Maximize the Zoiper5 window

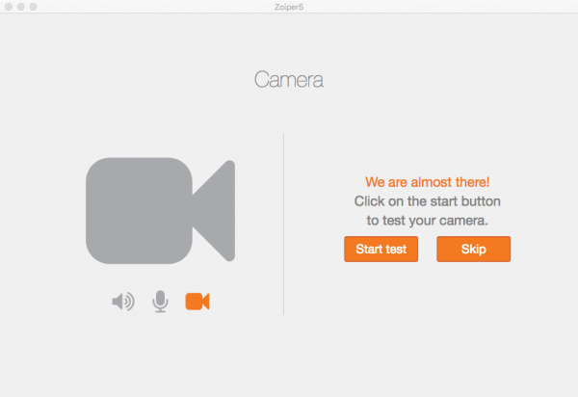coord(33,7)
